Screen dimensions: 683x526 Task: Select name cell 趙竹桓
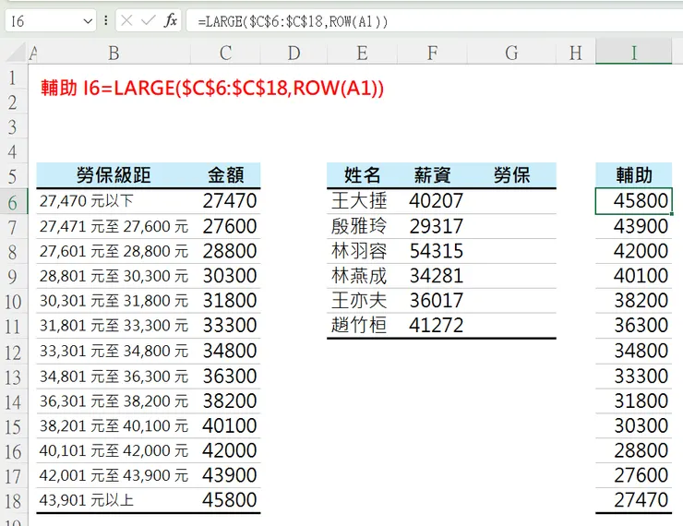pos(362,326)
